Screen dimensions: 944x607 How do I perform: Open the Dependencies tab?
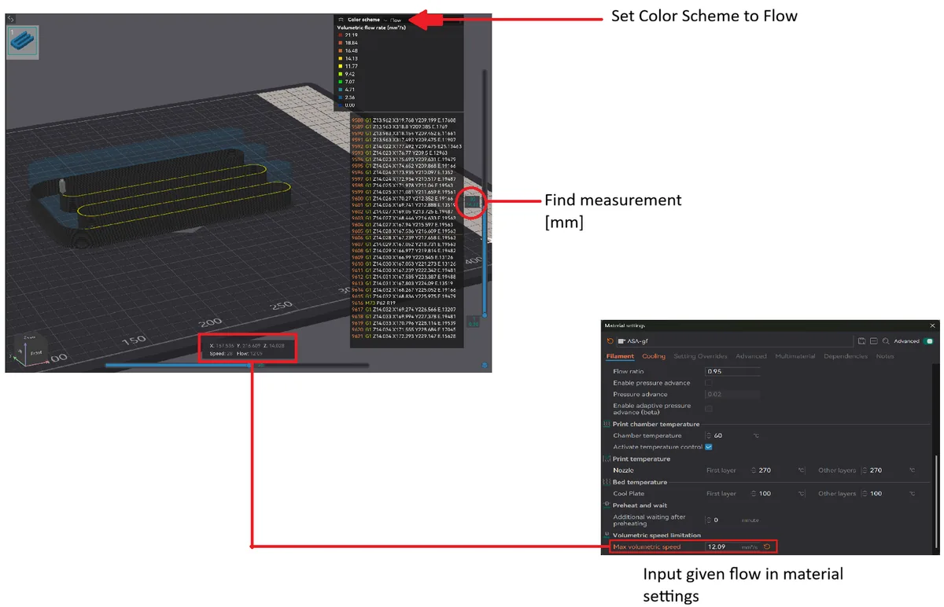[846, 356]
